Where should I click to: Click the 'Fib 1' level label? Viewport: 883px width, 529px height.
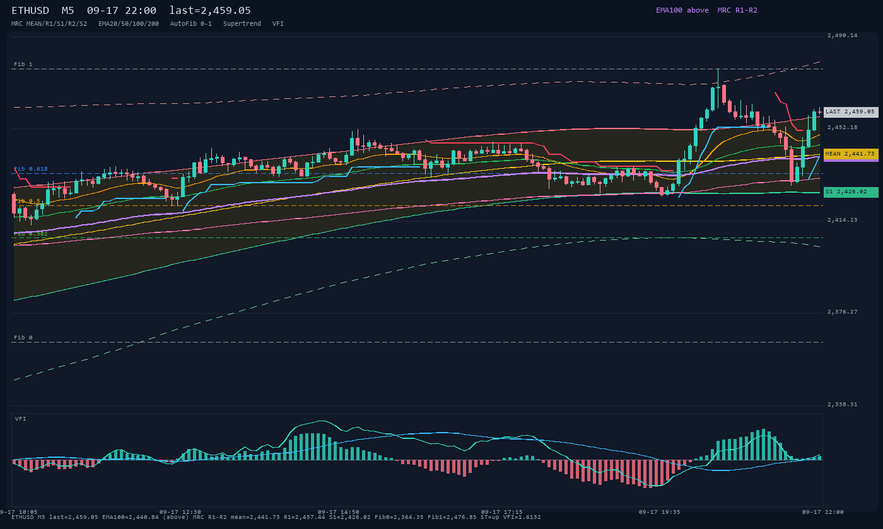(x=23, y=64)
